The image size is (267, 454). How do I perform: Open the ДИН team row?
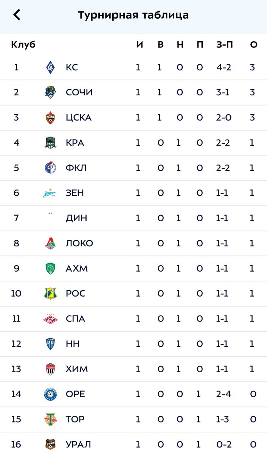[x=133, y=218]
